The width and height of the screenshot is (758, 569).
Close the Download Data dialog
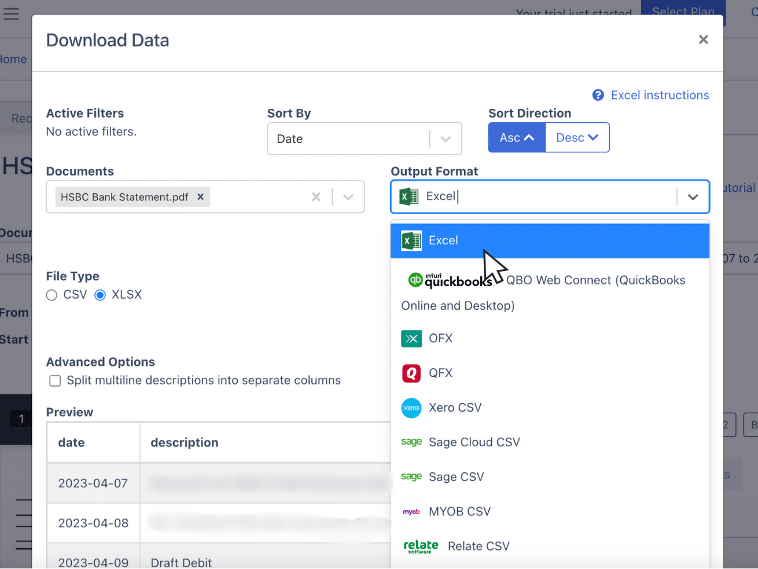(704, 39)
